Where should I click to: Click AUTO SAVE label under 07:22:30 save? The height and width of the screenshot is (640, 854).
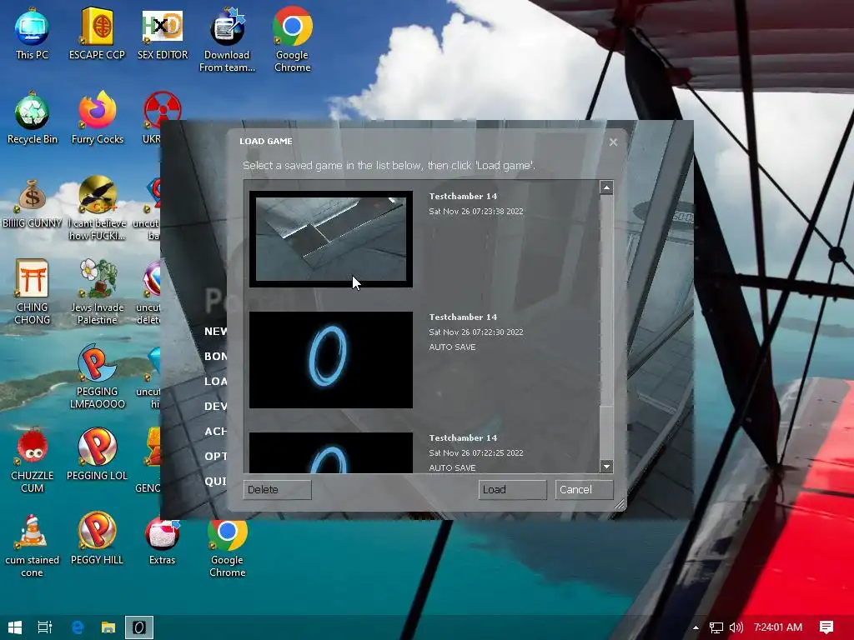[x=452, y=347]
